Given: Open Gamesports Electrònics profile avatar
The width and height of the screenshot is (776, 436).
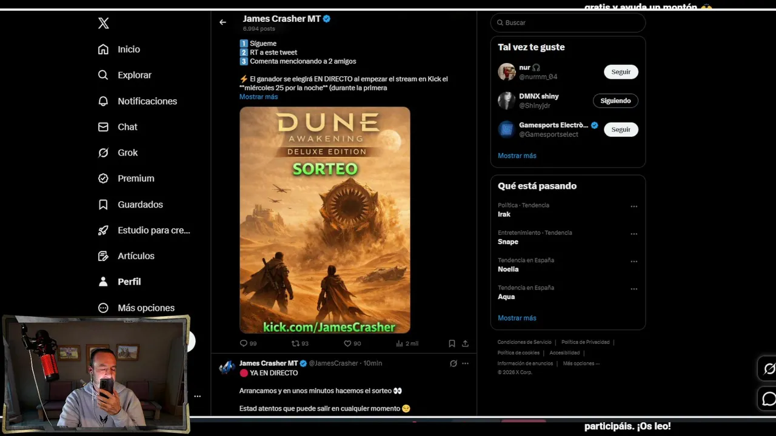Looking at the screenshot, I should point(506,130).
